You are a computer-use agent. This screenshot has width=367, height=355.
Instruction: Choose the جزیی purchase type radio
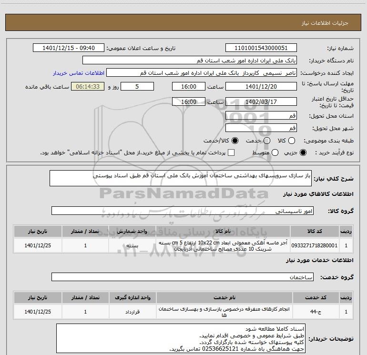pos(303,152)
